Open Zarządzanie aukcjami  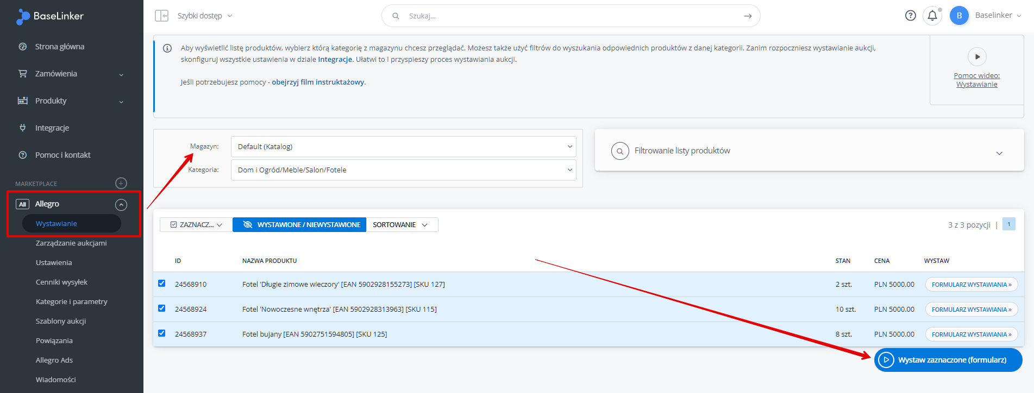pyautogui.click(x=71, y=243)
